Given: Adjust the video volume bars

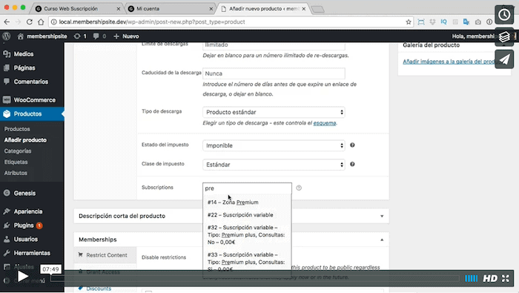Looking at the screenshot, I should pos(471,278).
